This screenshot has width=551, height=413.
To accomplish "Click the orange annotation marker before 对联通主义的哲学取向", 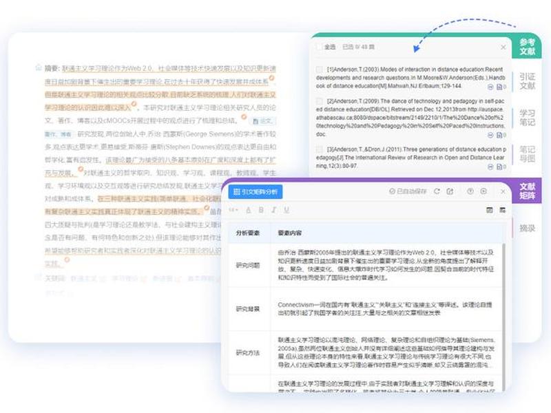I will pyautogui.click(x=81, y=169).
